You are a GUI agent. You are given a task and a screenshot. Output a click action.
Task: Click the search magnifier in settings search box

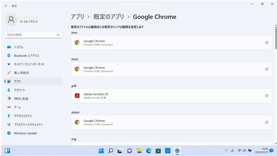[58, 35]
